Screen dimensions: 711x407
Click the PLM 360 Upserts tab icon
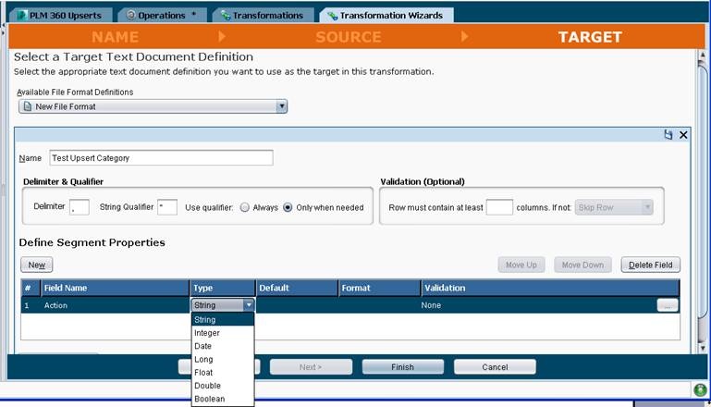(22, 16)
